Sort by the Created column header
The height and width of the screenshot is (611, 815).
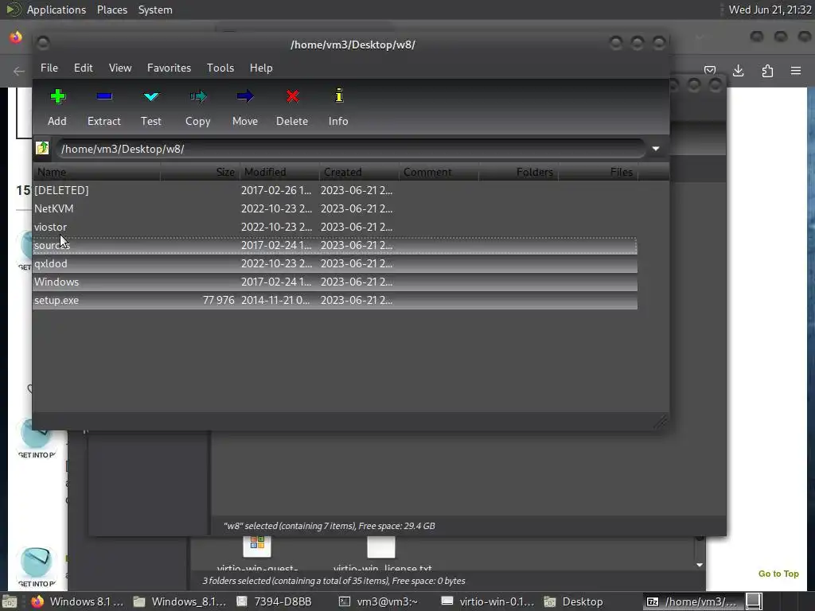pyautogui.click(x=359, y=172)
